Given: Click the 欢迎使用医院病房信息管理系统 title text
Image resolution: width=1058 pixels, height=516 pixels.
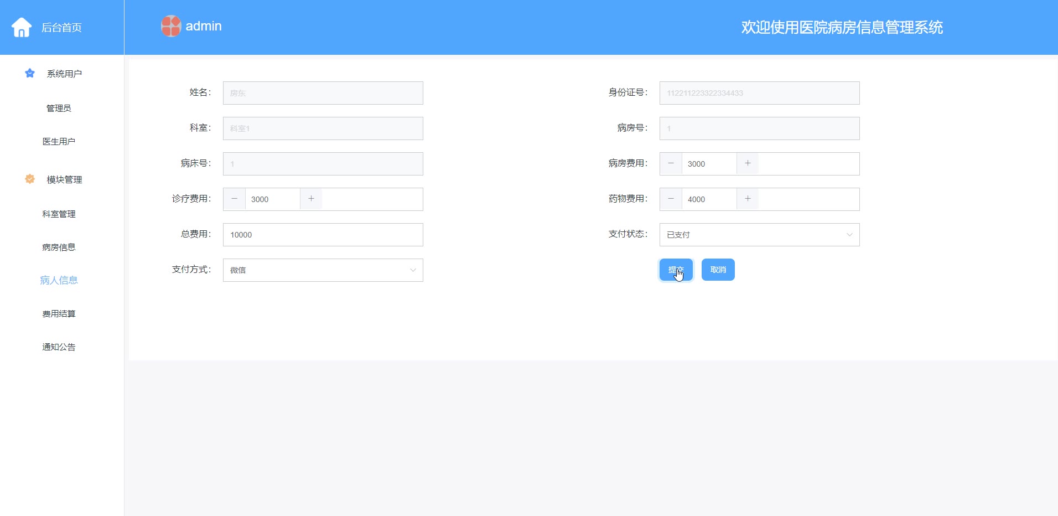Looking at the screenshot, I should pos(842,27).
